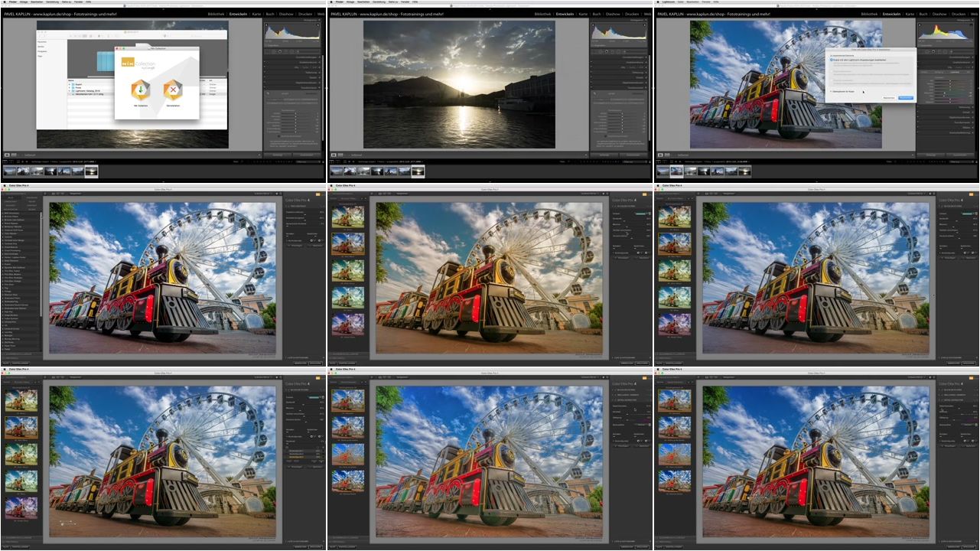
Task: Select the highlighted sunset thumbnail in the filmstrip
Action: click(x=418, y=171)
